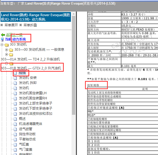Image resolution: width=158 pixels, height=155 pixels.
Task: Click the page icon beside 挠性传动板
Action: pyautogui.click(x=15, y=134)
